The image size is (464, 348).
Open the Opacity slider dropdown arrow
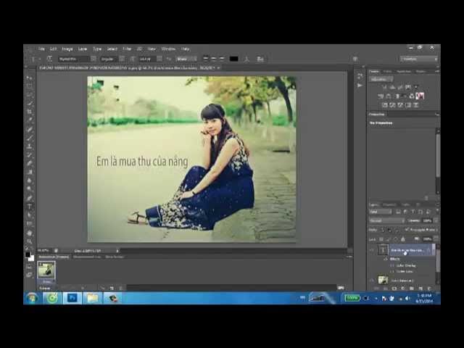436,220
